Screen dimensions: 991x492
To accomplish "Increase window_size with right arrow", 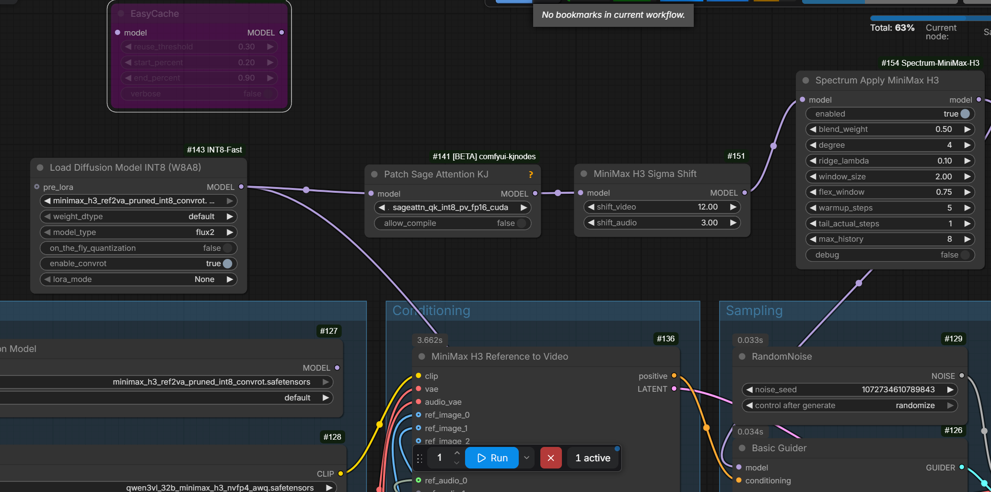I will click(x=967, y=176).
